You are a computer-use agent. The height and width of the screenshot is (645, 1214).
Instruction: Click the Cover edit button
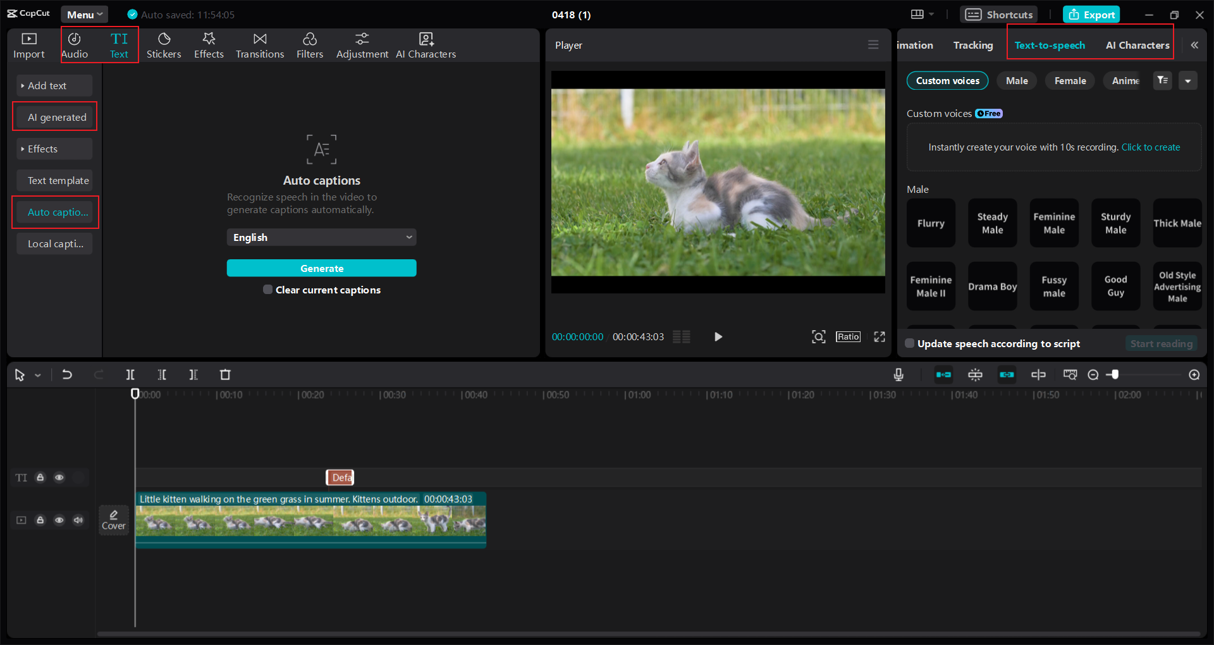(114, 520)
